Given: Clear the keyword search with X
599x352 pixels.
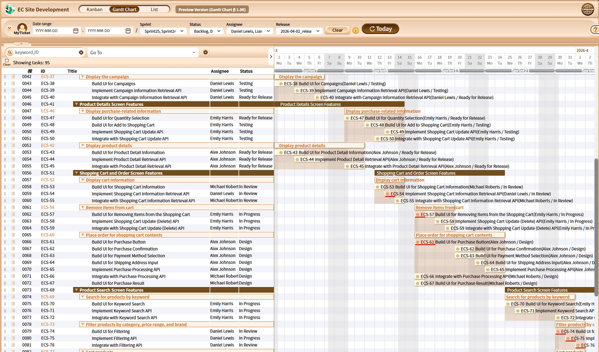Looking at the screenshot, I should click(81, 52).
